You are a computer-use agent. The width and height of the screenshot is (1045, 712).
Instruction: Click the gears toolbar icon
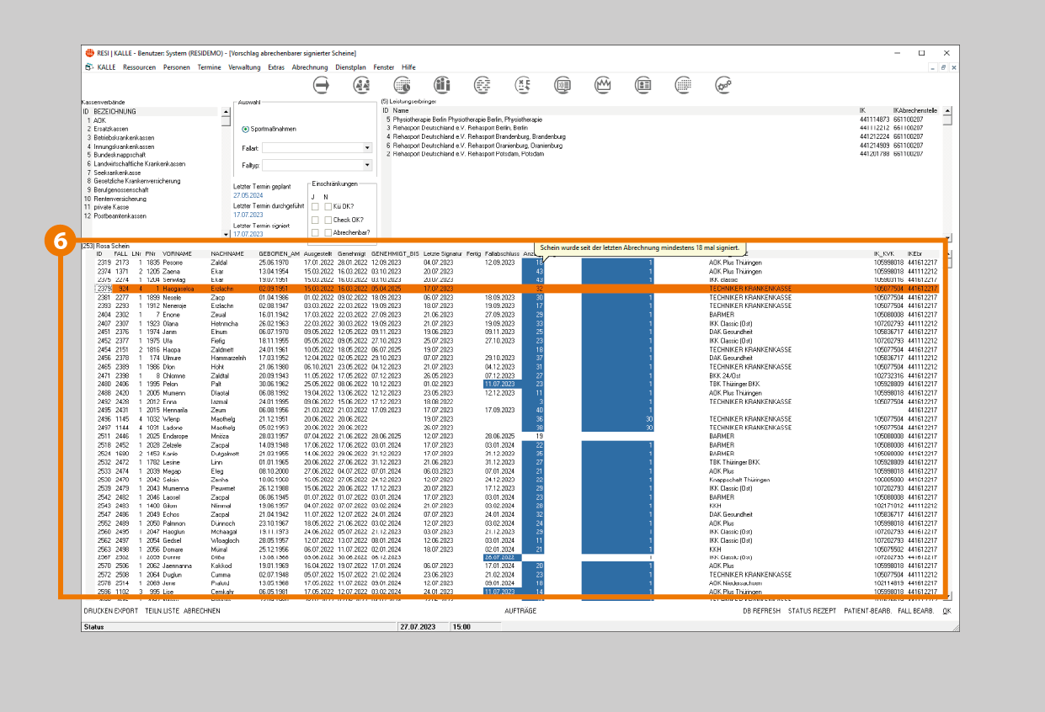[722, 84]
